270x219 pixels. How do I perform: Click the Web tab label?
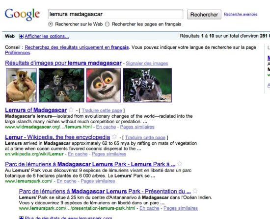click(10, 36)
